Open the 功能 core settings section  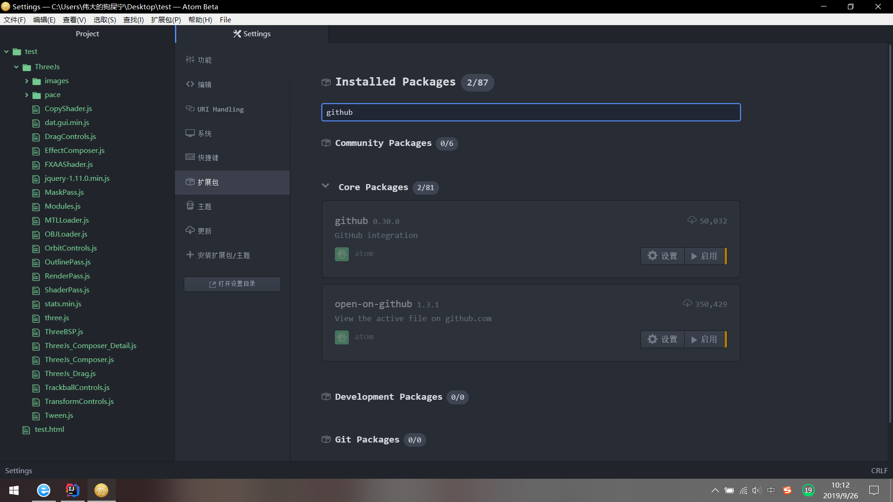[x=204, y=60]
